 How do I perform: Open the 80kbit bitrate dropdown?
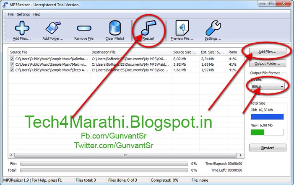point(268,86)
